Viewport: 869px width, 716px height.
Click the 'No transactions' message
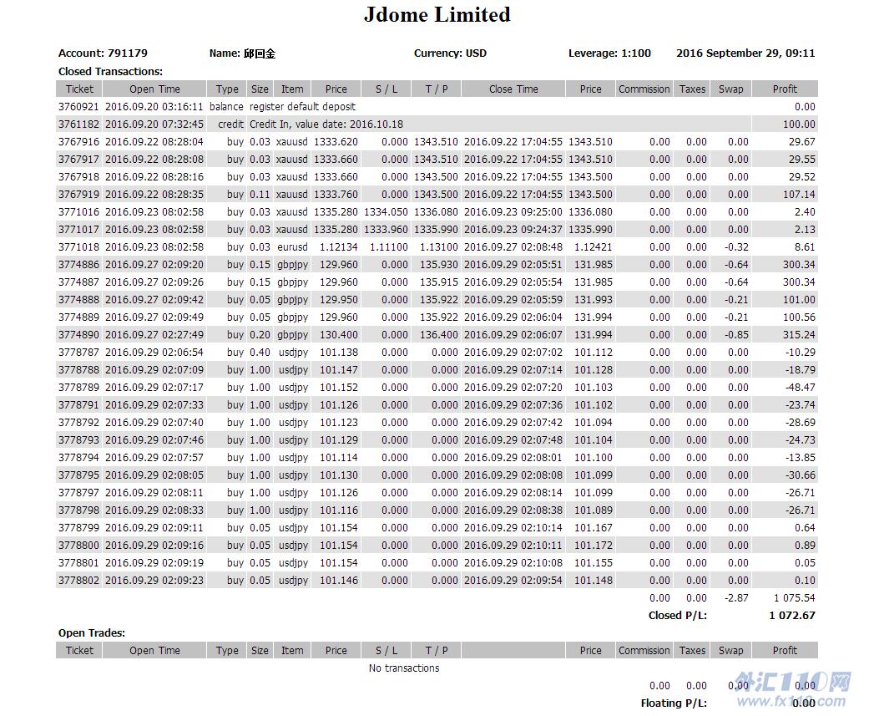point(404,668)
